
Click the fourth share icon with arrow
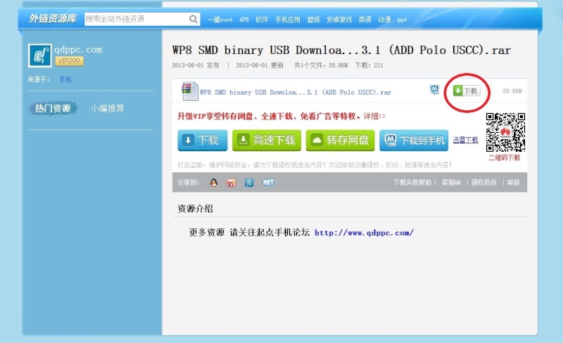coord(268,183)
